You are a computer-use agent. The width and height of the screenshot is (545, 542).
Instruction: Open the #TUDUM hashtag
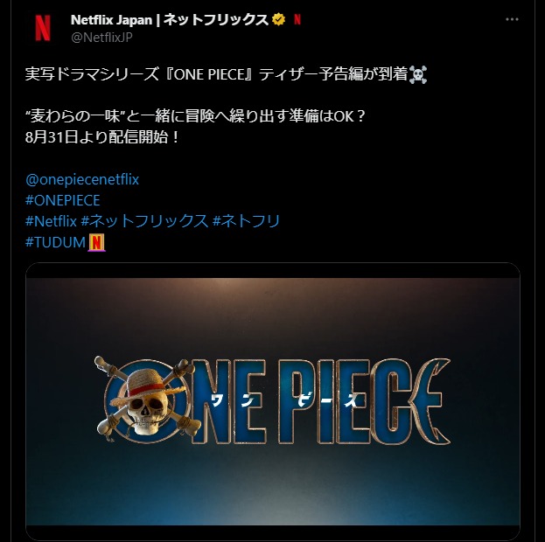(x=55, y=242)
